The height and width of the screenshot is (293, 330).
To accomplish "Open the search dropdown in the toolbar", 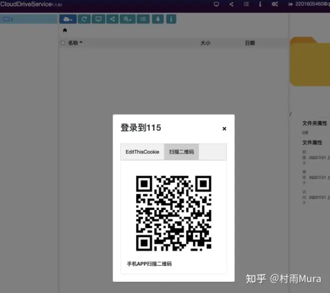I will point(127,19).
